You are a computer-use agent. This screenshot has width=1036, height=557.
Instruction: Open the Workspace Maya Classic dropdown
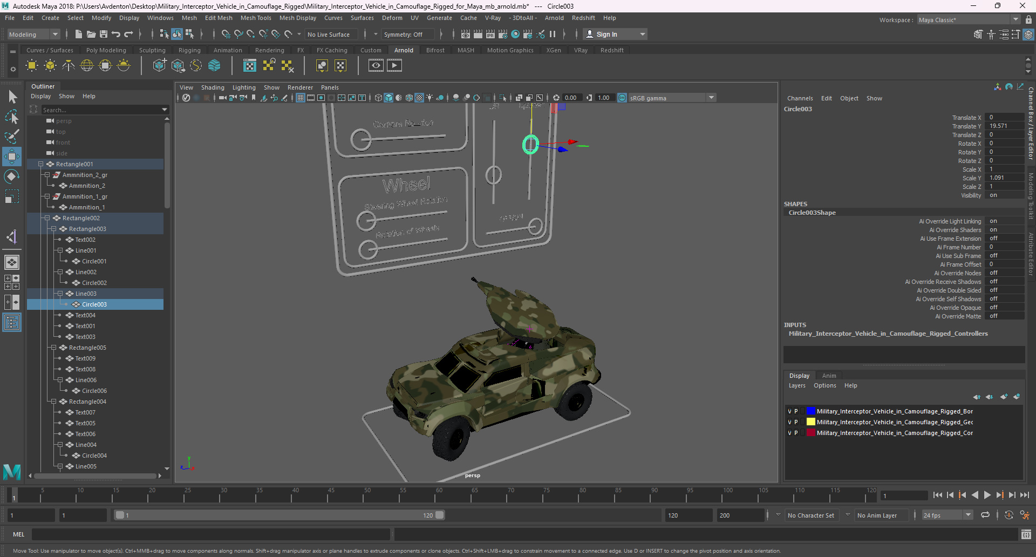969,20
